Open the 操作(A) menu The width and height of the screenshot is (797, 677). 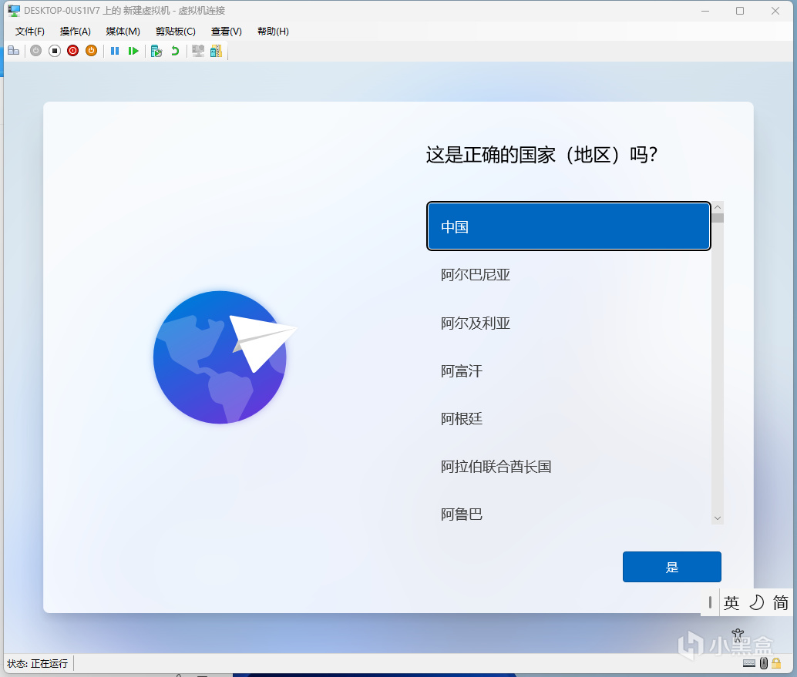click(76, 32)
